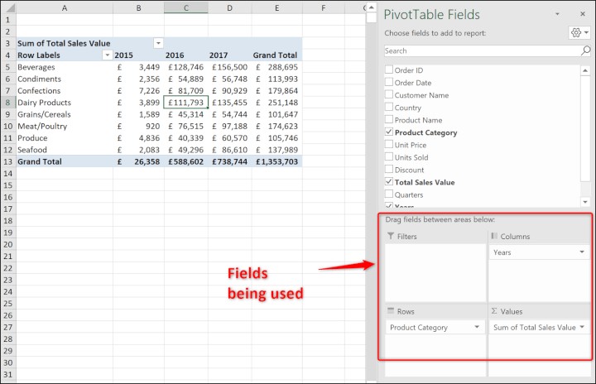Click the field list scroll up arrow
This screenshot has width=596, height=384.
pos(585,70)
